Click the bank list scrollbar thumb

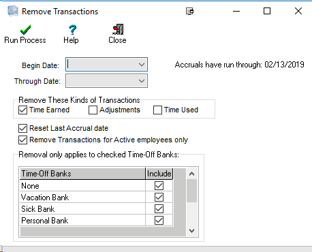pyautogui.click(x=192, y=191)
